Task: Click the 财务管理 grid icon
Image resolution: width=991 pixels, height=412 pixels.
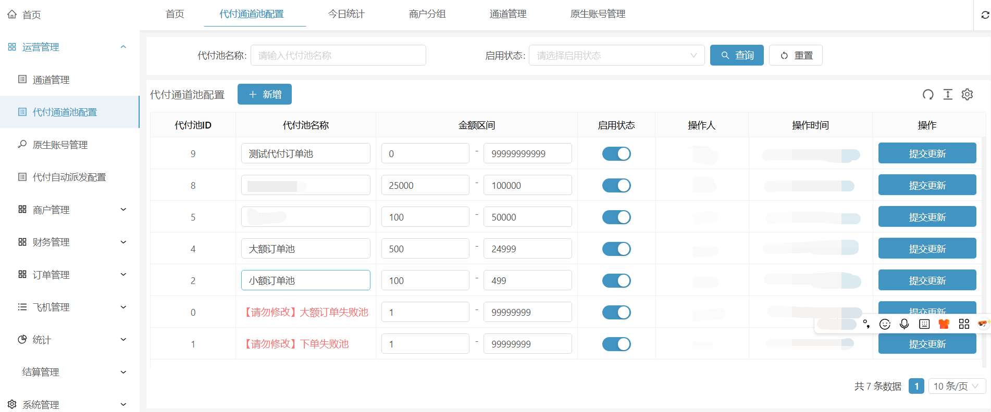Action: [x=22, y=242]
